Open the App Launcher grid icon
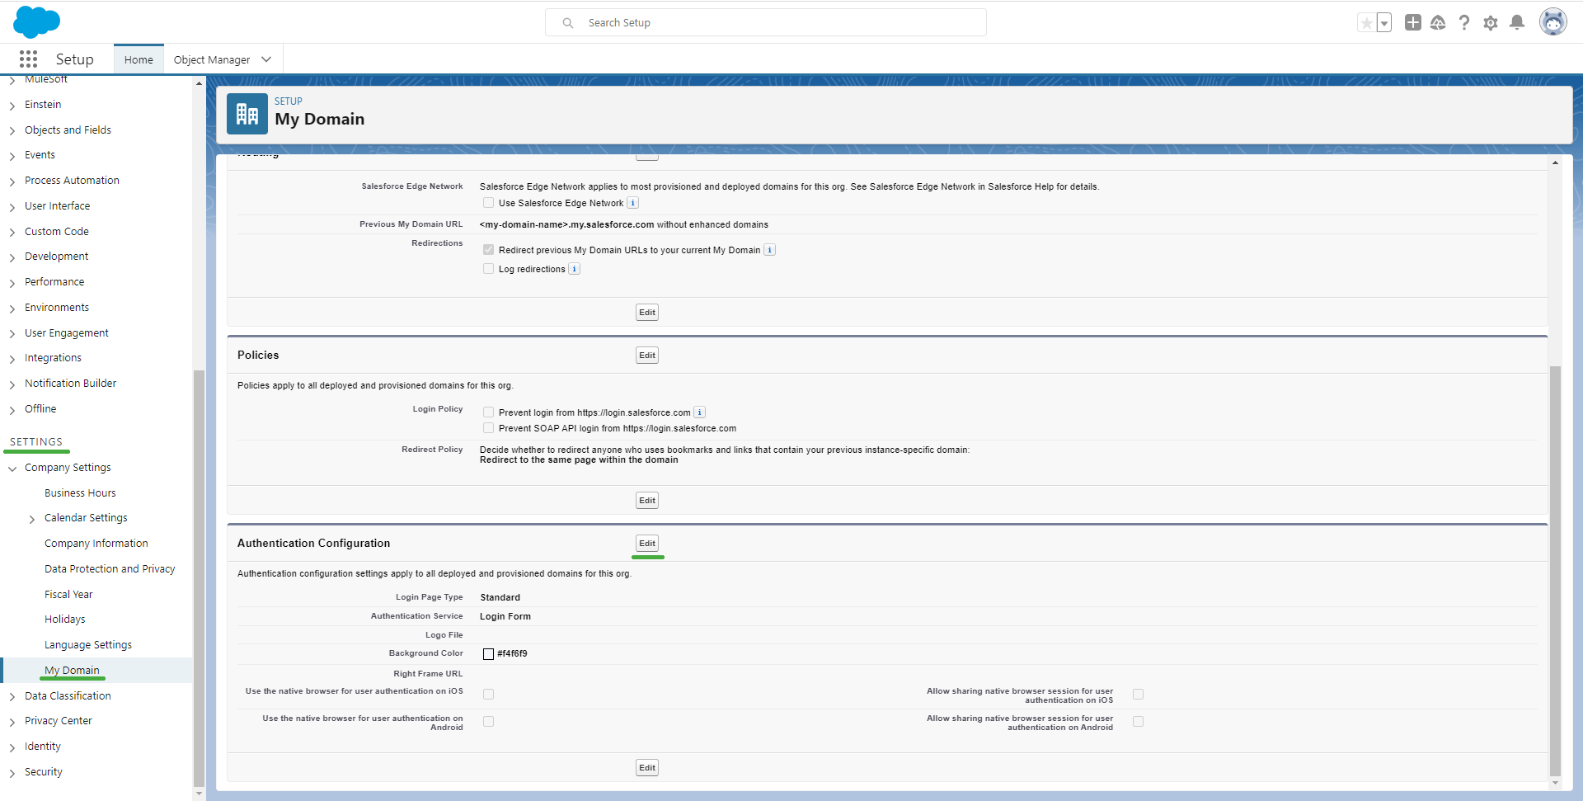The image size is (1583, 801). click(x=28, y=59)
